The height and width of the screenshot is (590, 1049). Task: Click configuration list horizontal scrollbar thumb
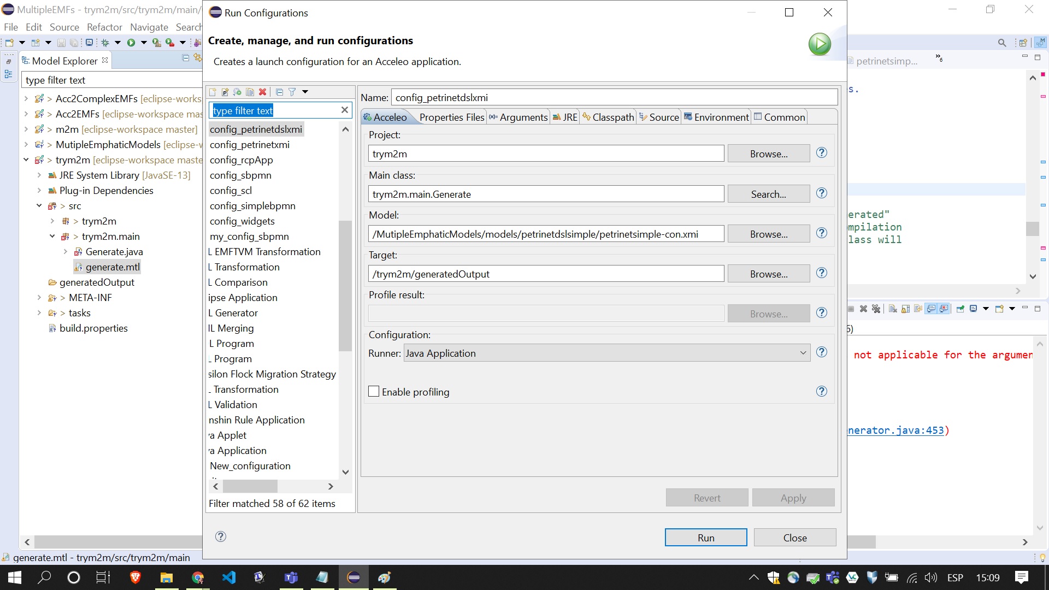[x=250, y=486]
